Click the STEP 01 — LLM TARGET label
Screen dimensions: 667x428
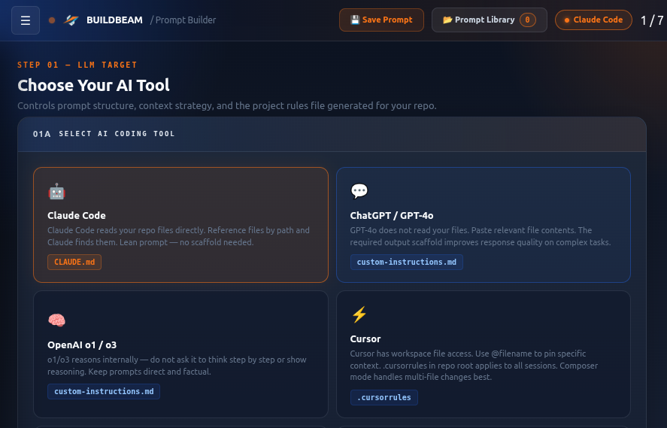[77, 65]
